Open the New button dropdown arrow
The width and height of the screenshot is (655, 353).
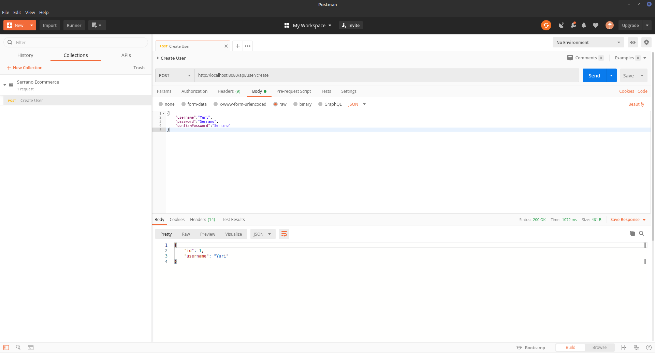pyautogui.click(x=32, y=25)
